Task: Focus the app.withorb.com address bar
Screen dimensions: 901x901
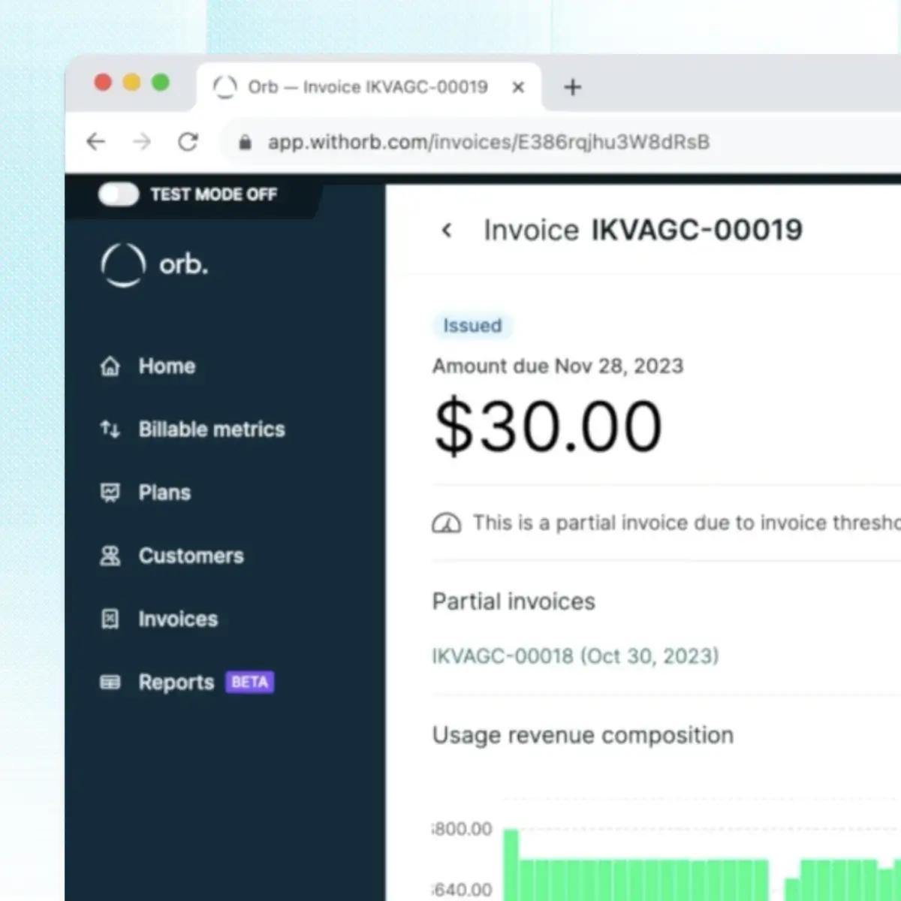Action: pos(488,142)
